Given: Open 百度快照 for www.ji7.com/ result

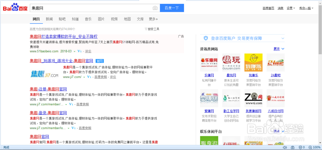Looking at the screenshot, I should [x=100, y=77].
